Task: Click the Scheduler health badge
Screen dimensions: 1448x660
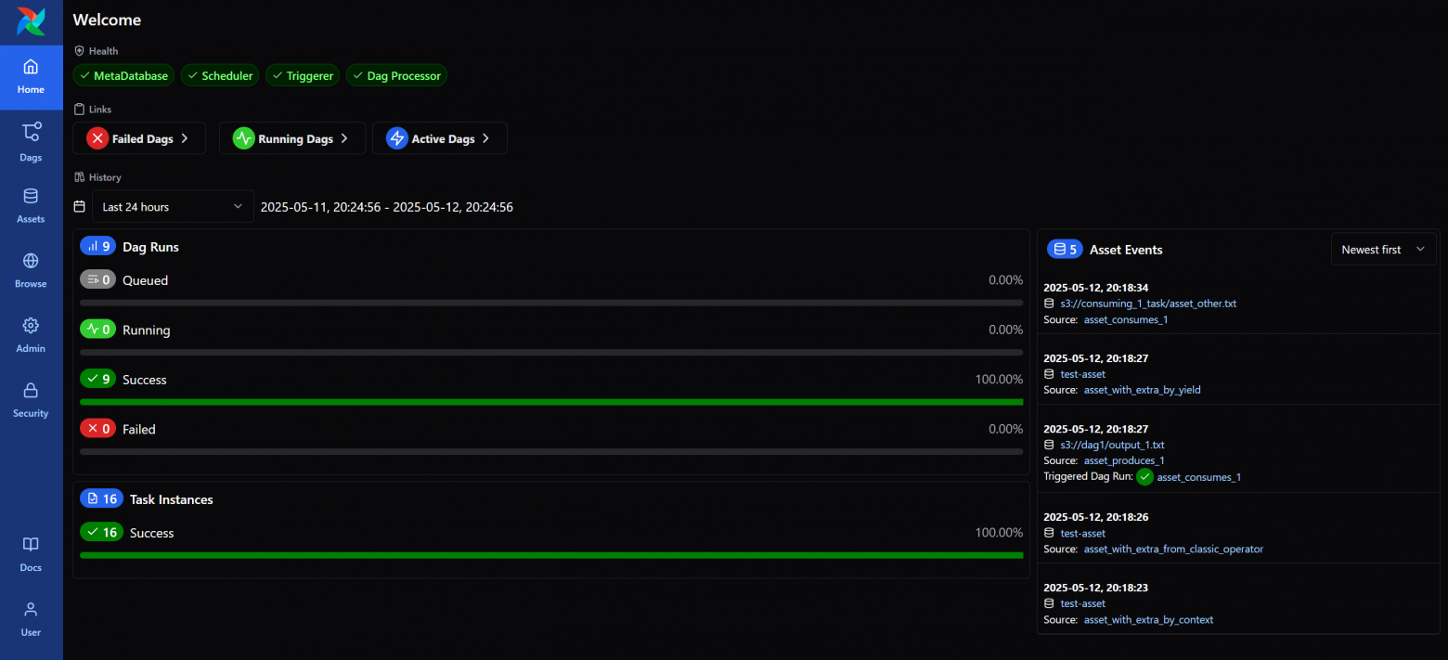Action: [x=221, y=76]
